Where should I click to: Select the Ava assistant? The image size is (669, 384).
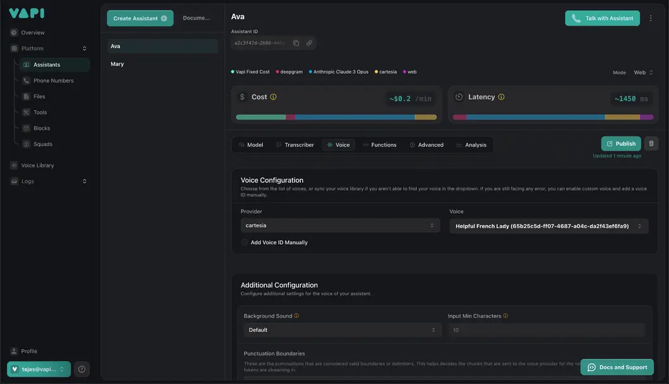162,46
